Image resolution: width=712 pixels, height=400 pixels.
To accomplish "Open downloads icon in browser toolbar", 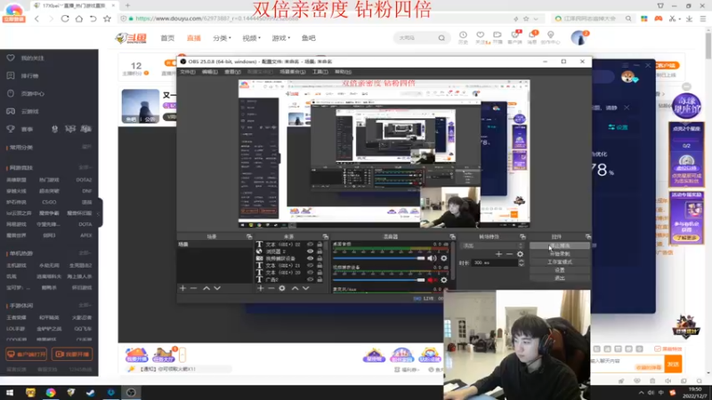I will click(x=689, y=19).
